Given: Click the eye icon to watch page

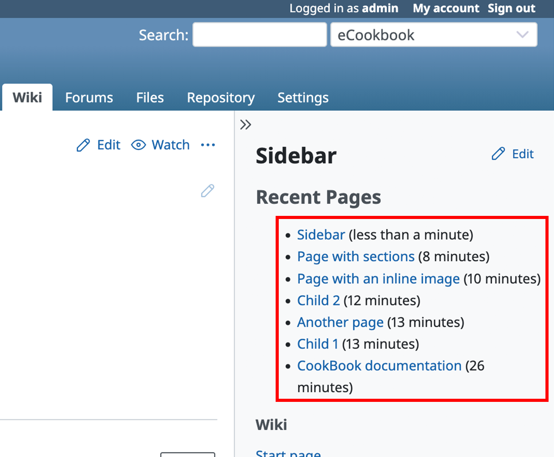Looking at the screenshot, I should tap(138, 145).
